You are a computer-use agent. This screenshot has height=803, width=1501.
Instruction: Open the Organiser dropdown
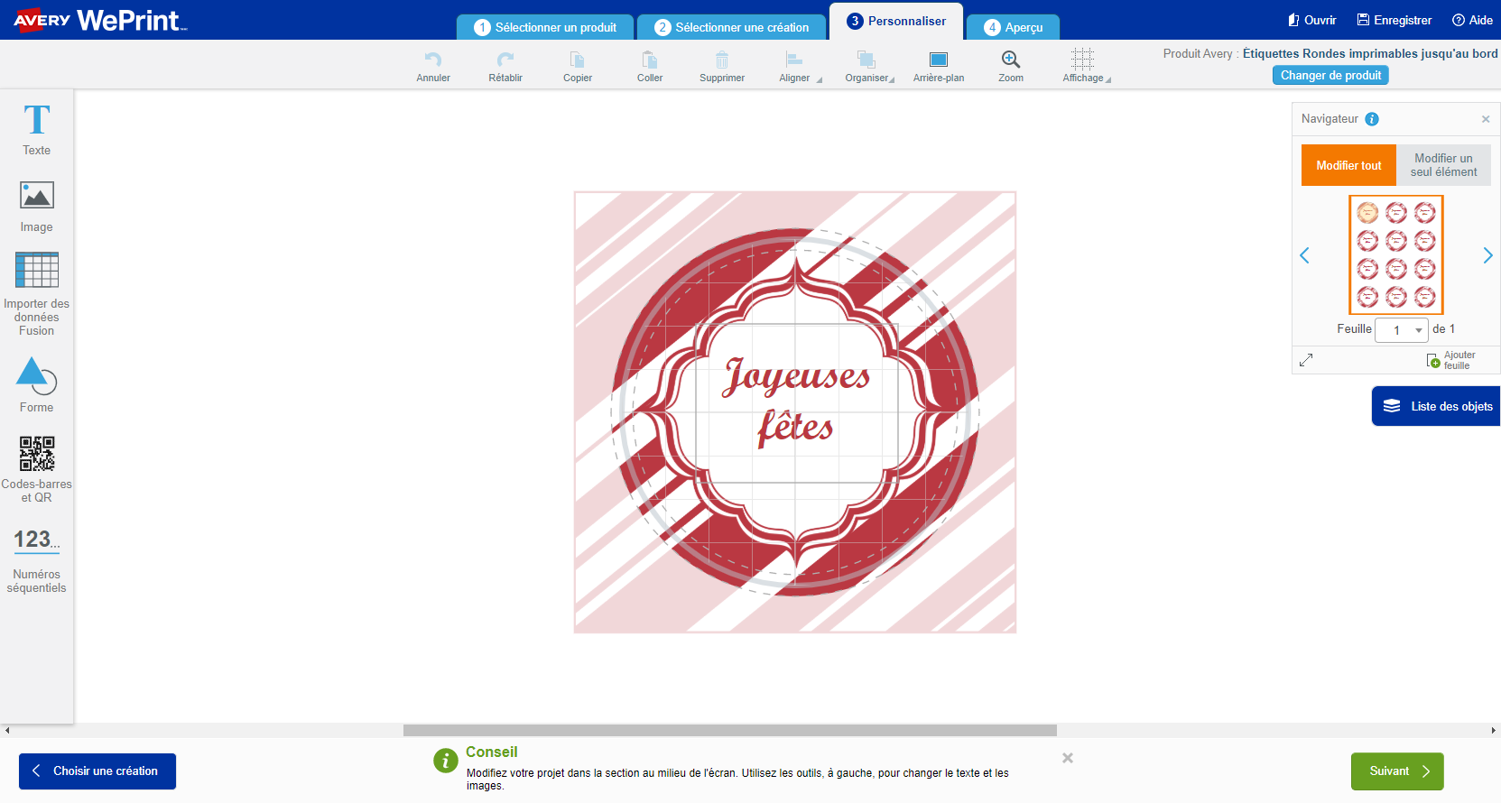(868, 66)
